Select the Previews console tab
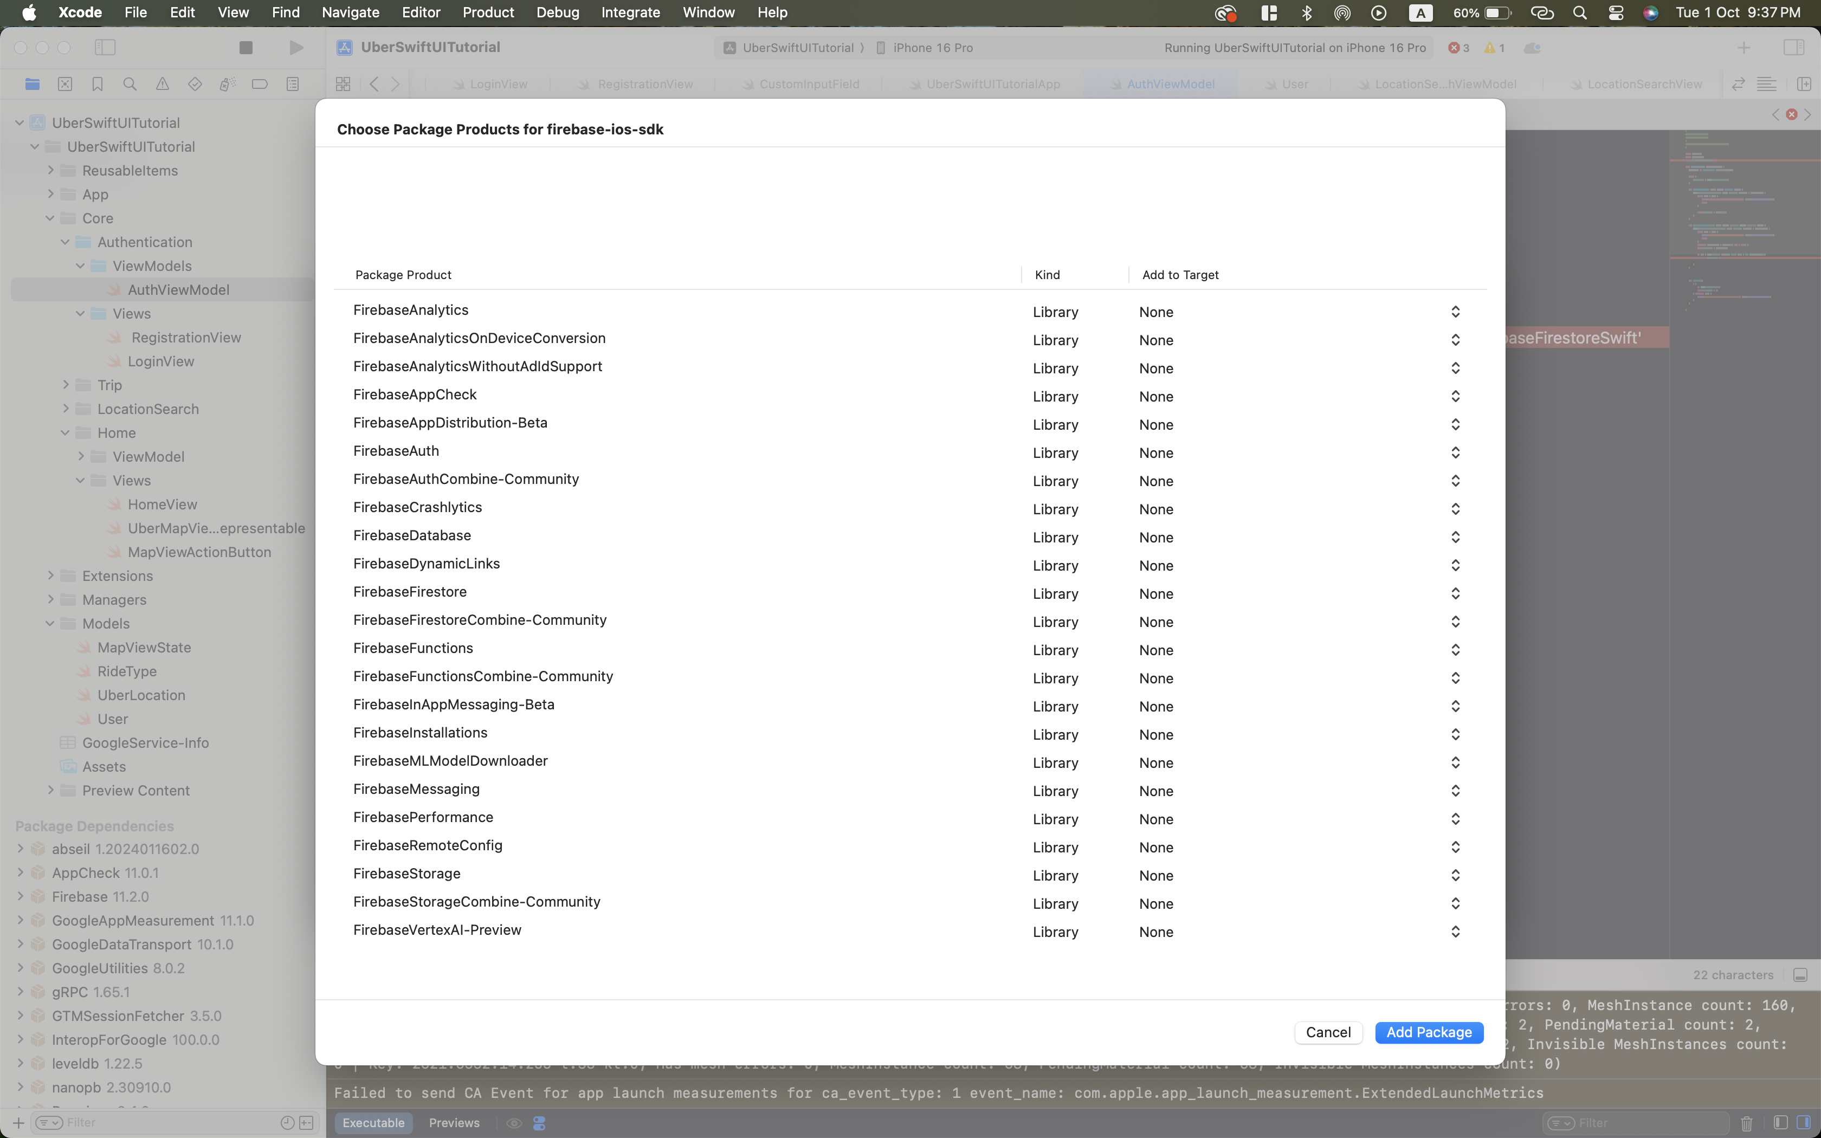The image size is (1821, 1138). click(x=454, y=1123)
